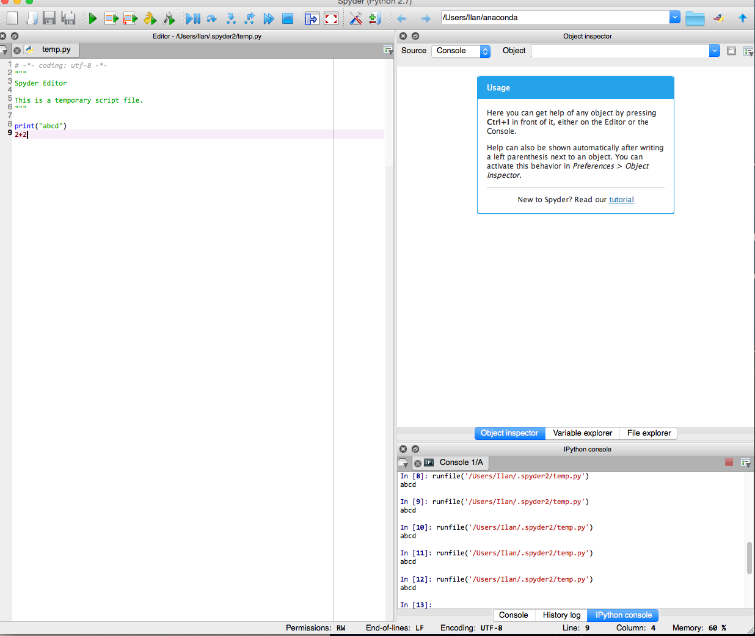The height and width of the screenshot is (636, 755).
Task: Step into function in debugger
Action: (231, 19)
